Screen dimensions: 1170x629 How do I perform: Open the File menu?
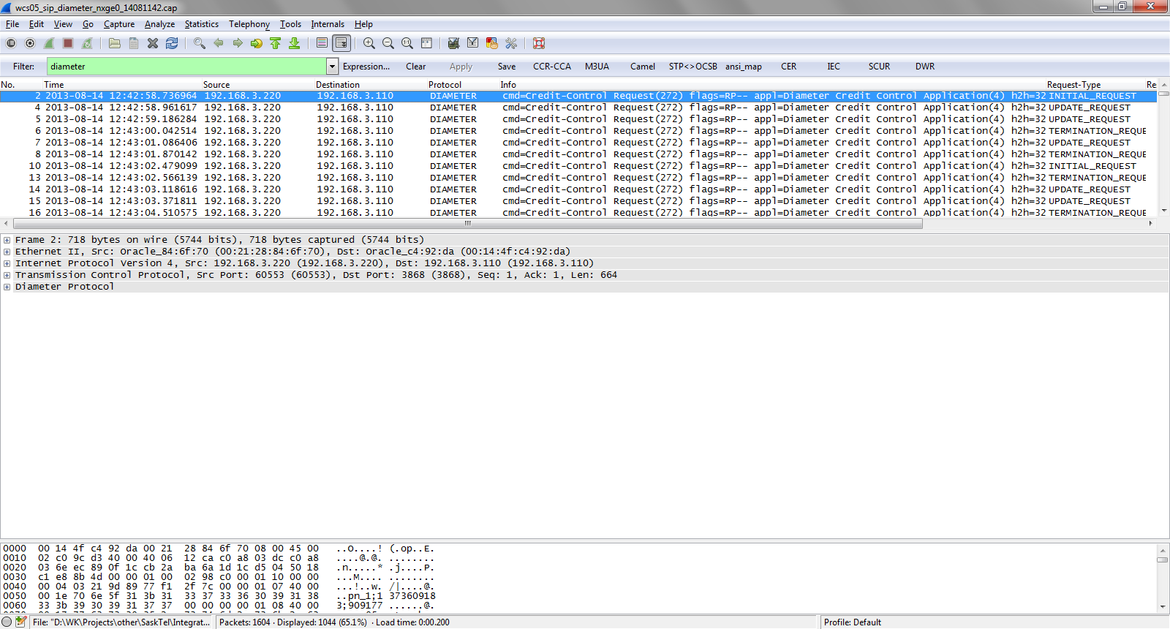tap(12, 24)
